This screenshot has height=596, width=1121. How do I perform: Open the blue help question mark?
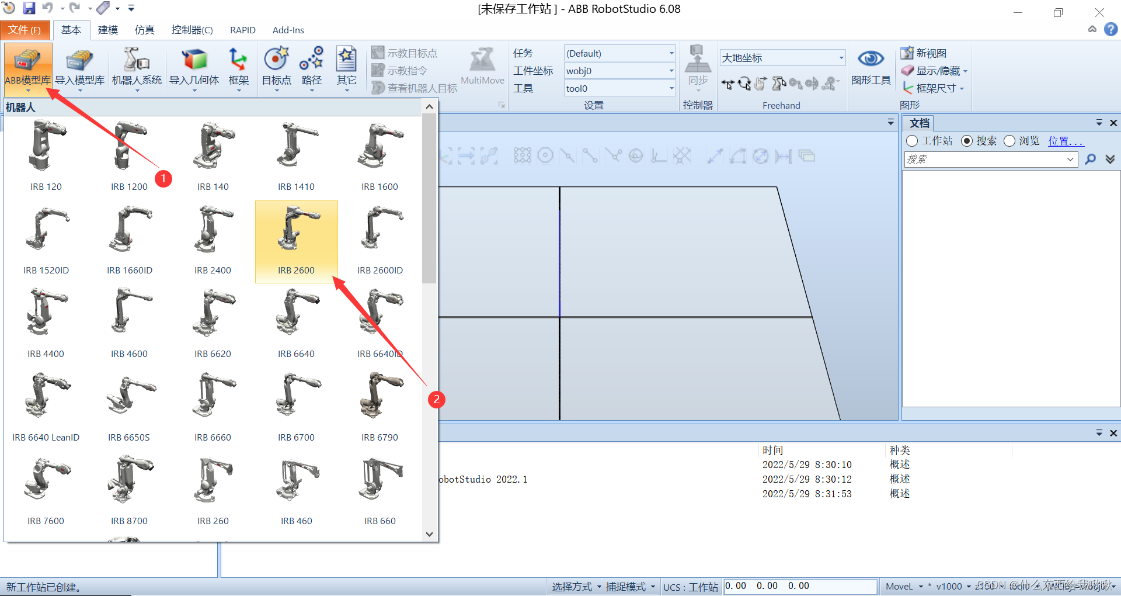coord(1110,29)
